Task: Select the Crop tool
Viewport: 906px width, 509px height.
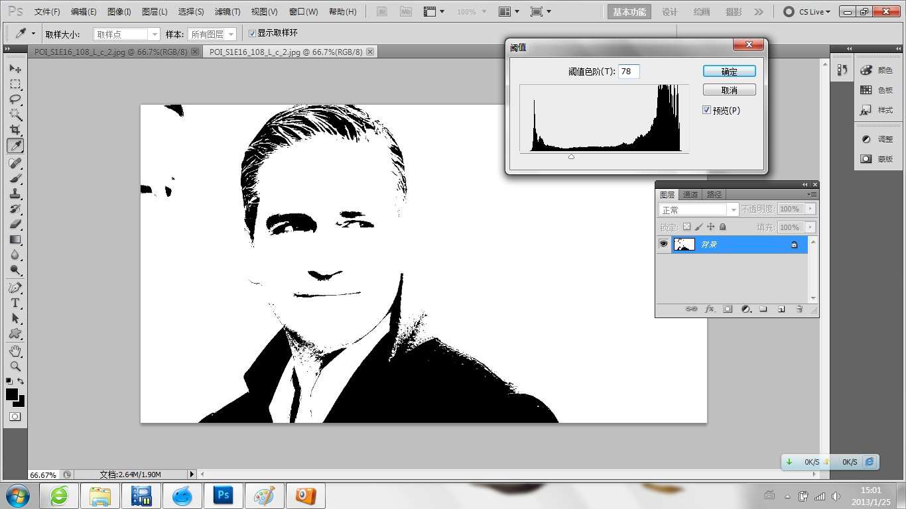Action: click(15, 130)
